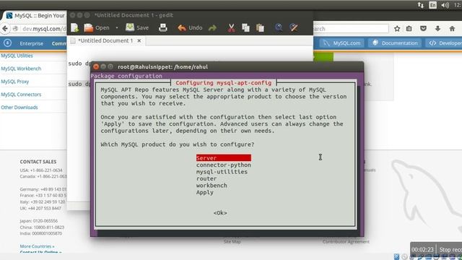The image size is (462, 260).
Task: Open a file using gedit's Open button
Action: coord(97,27)
